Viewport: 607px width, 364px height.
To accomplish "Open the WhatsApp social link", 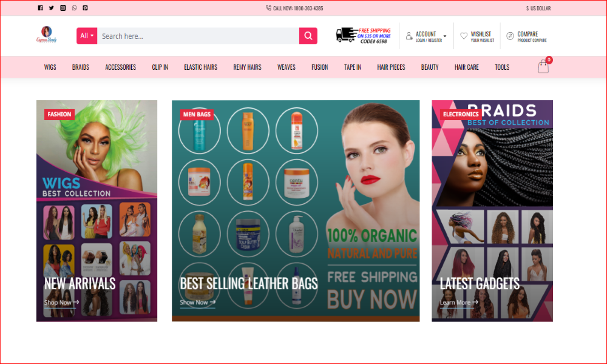I will [x=74, y=8].
